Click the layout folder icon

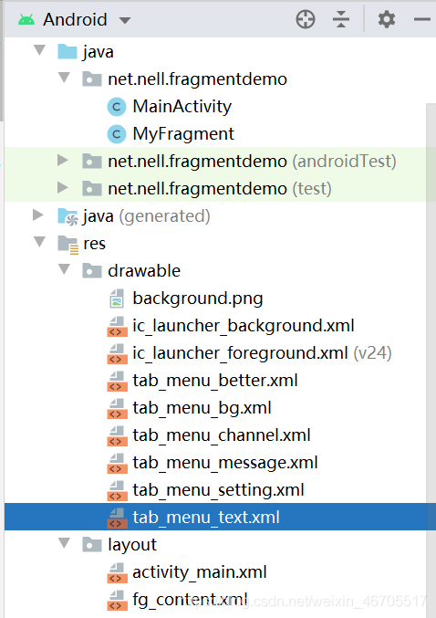pos(92,545)
